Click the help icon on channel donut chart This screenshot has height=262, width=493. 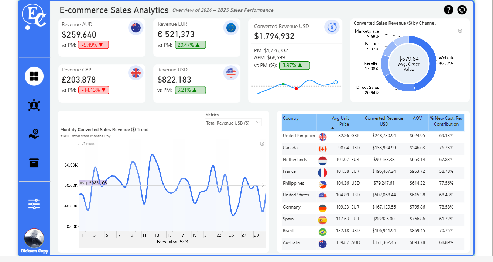(x=460, y=31)
